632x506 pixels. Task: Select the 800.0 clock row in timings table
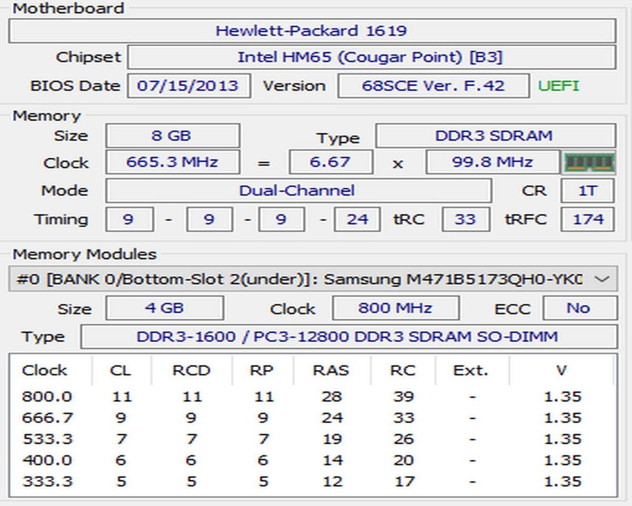click(47, 396)
